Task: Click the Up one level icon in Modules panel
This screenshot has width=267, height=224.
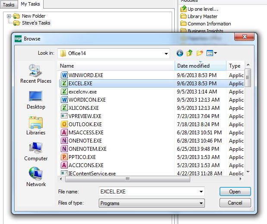Action: [x=184, y=9]
